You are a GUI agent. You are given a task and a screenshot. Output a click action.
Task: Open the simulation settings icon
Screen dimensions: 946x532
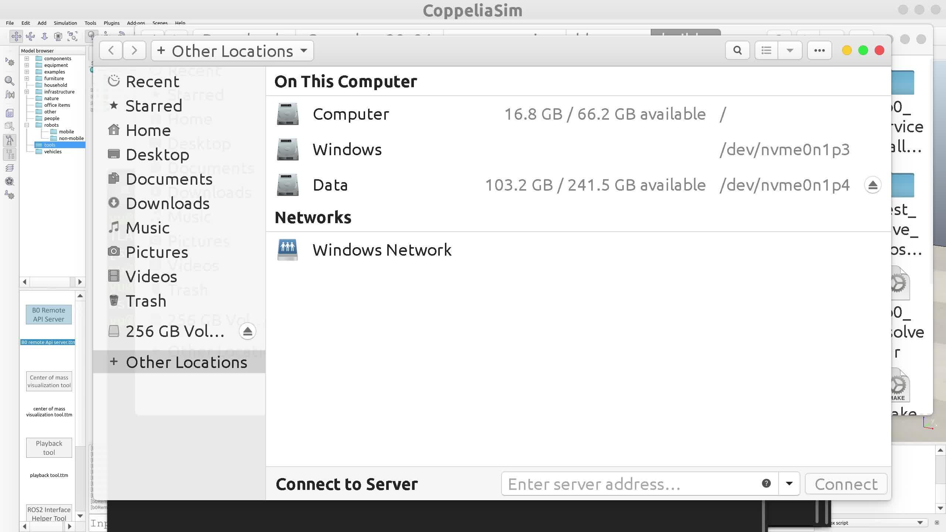[x=10, y=61]
